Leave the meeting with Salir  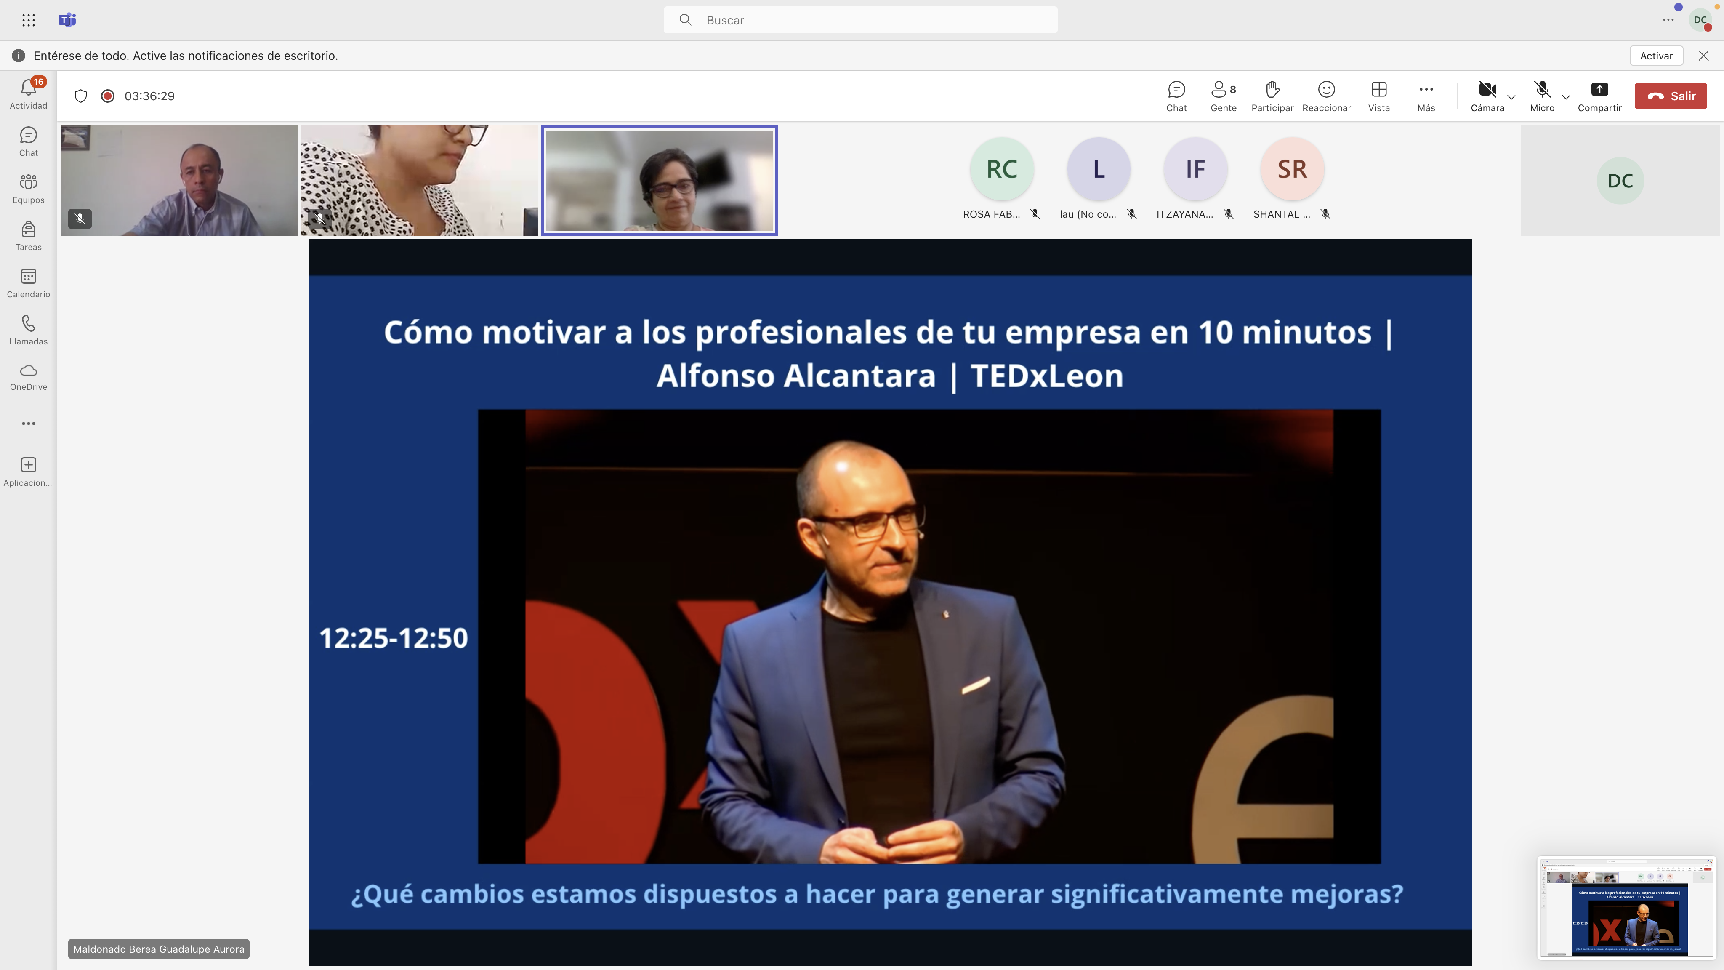click(1671, 96)
